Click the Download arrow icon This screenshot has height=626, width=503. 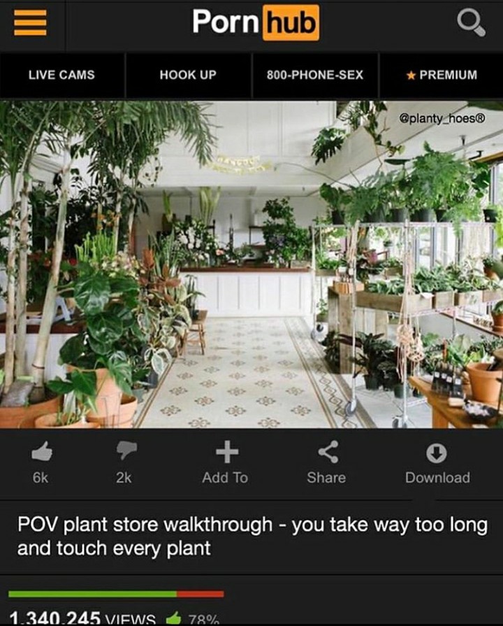tap(437, 453)
